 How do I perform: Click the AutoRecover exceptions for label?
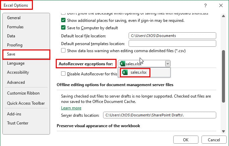tap(86, 64)
